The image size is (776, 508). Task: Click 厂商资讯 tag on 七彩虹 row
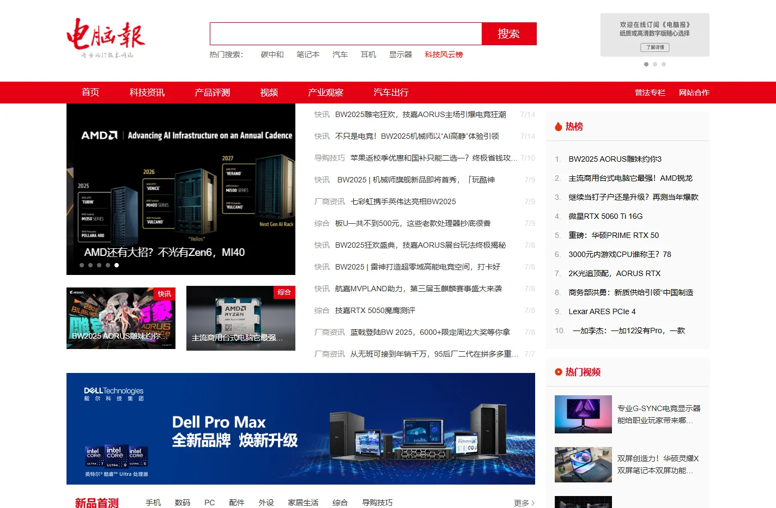click(330, 201)
